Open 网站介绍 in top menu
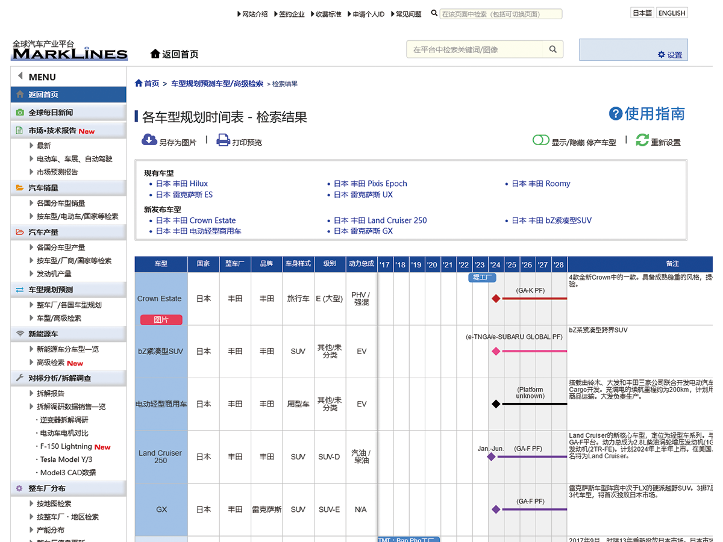This screenshot has width=723, height=542. click(x=252, y=14)
